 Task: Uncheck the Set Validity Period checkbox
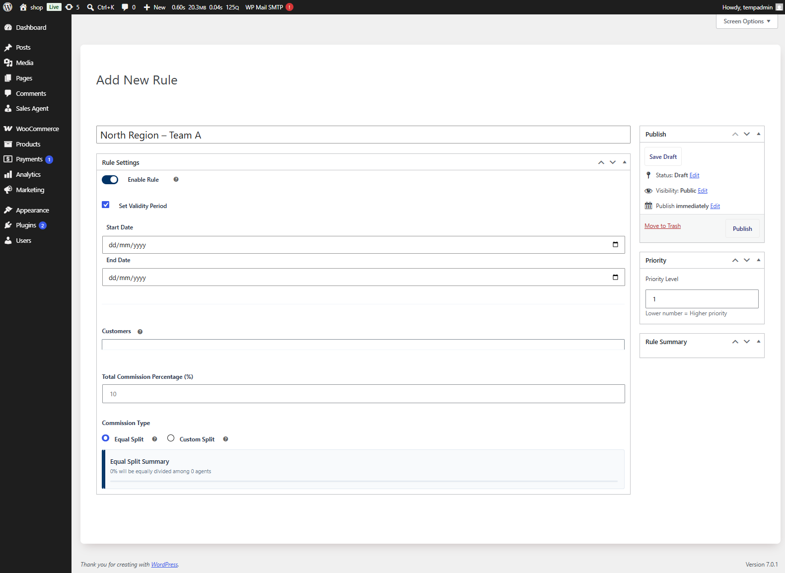click(106, 205)
